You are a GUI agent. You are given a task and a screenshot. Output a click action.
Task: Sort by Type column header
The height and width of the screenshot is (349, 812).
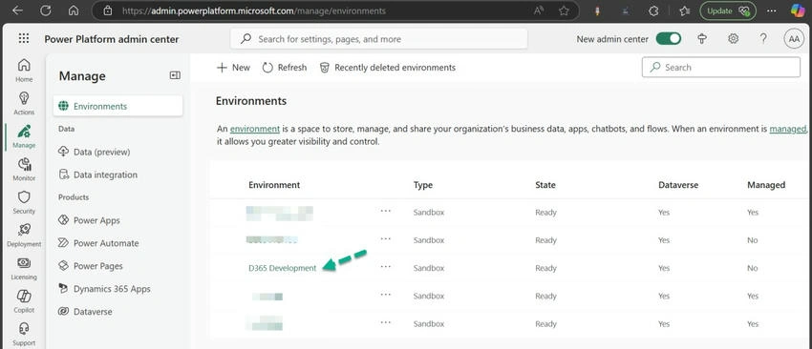click(422, 185)
